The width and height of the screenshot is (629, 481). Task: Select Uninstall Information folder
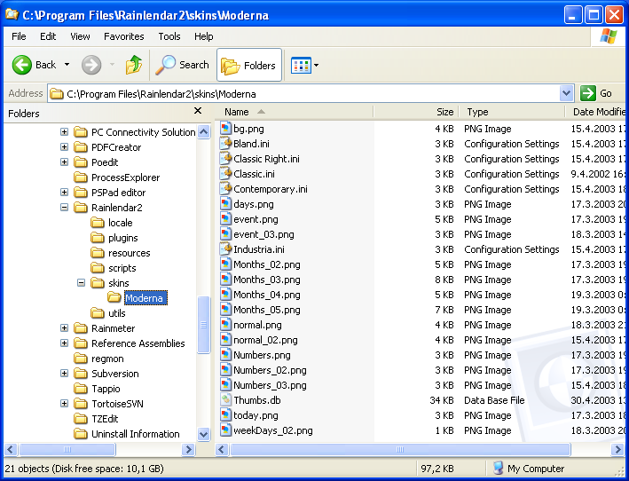tap(127, 434)
